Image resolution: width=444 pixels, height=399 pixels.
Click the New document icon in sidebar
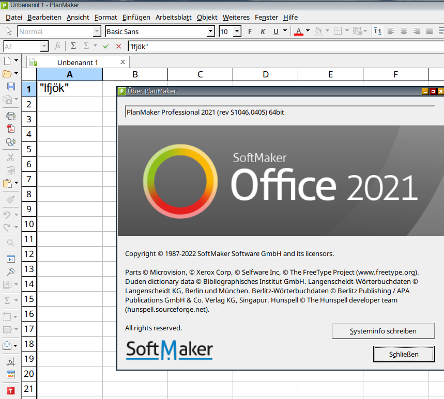point(8,60)
